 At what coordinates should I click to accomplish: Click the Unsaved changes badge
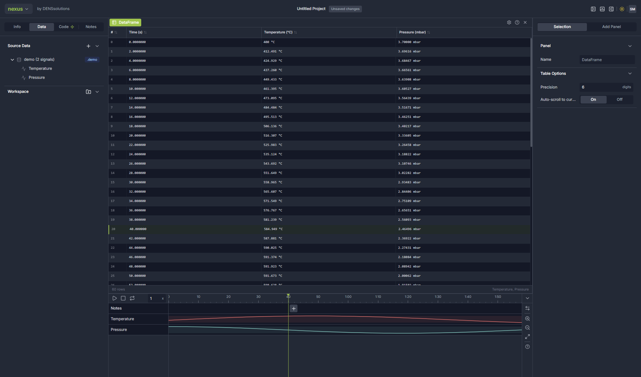pyautogui.click(x=345, y=9)
